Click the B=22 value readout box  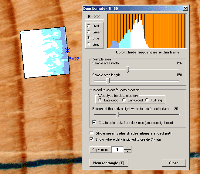pyautogui.click(x=94, y=17)
